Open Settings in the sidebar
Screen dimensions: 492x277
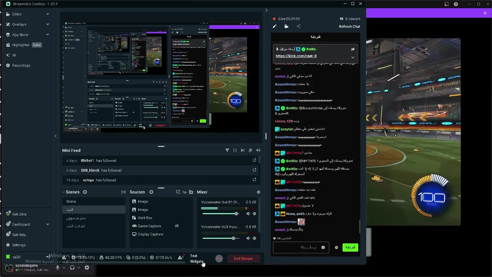pos(18,245)
